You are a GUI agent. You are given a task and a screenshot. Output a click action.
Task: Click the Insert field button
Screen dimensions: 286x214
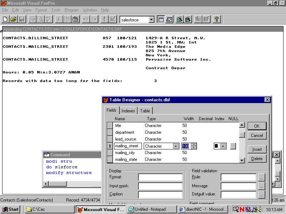[257, 149]
